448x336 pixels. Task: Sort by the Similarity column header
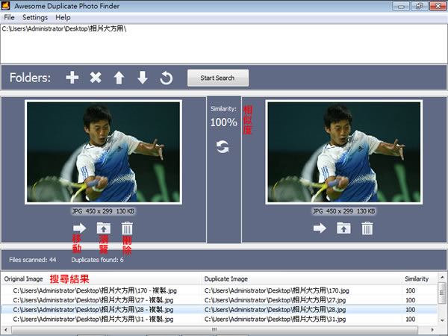coord(417,279)
